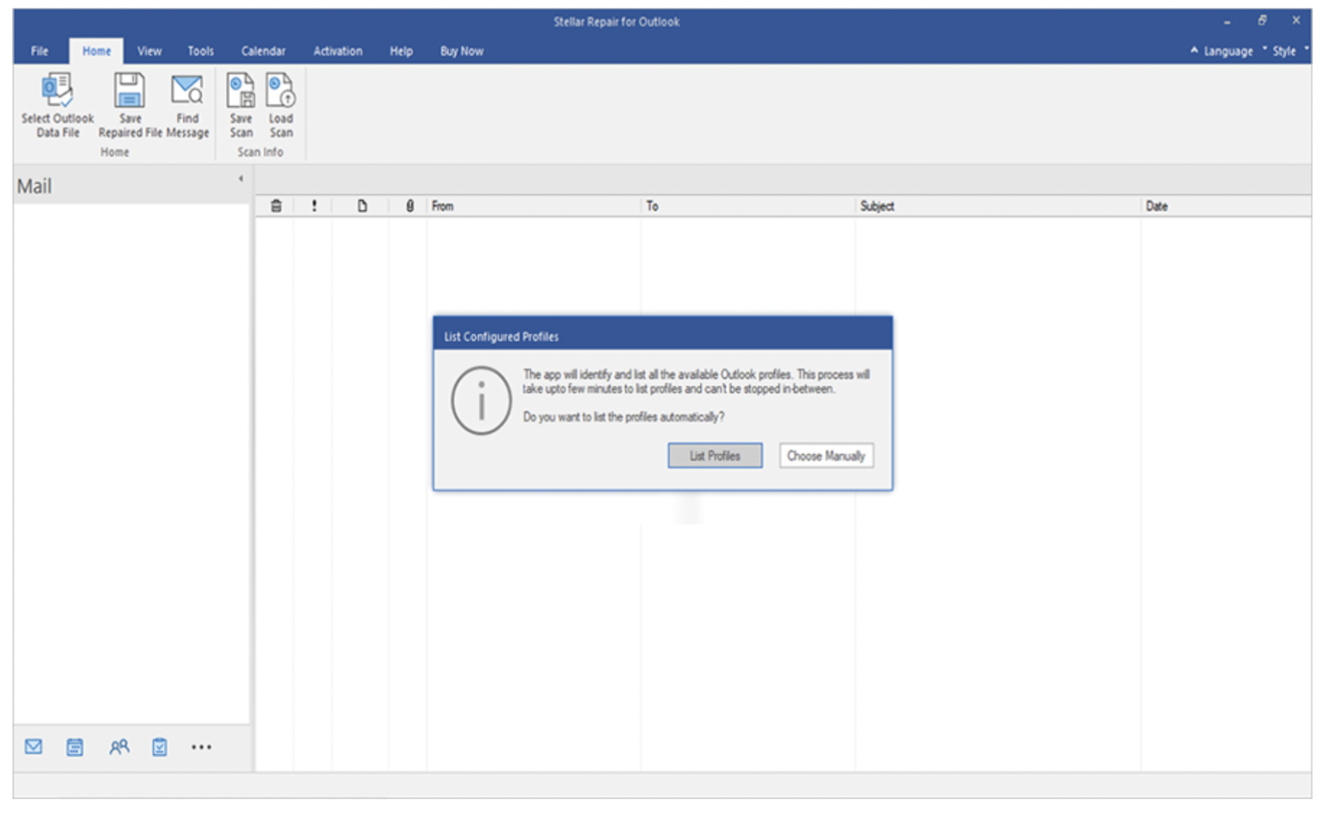This screenshot has height=816, width=1332.
Task: Open the Help tab
Action: tap(401, 51)
